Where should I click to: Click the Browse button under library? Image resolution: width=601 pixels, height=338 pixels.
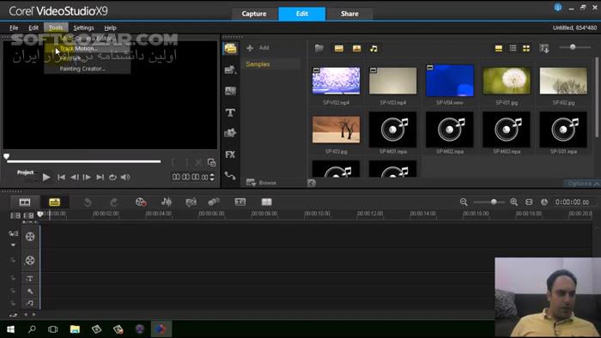click(x=261, y=183)
